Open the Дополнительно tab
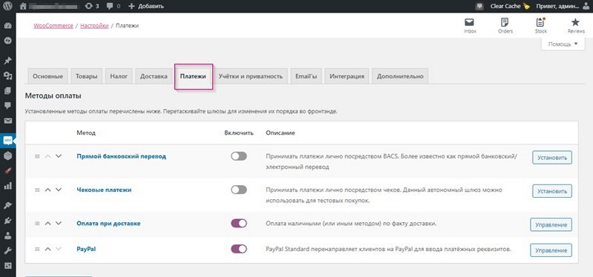Screen dimensions: 593x277 click(x=400, y=76)
